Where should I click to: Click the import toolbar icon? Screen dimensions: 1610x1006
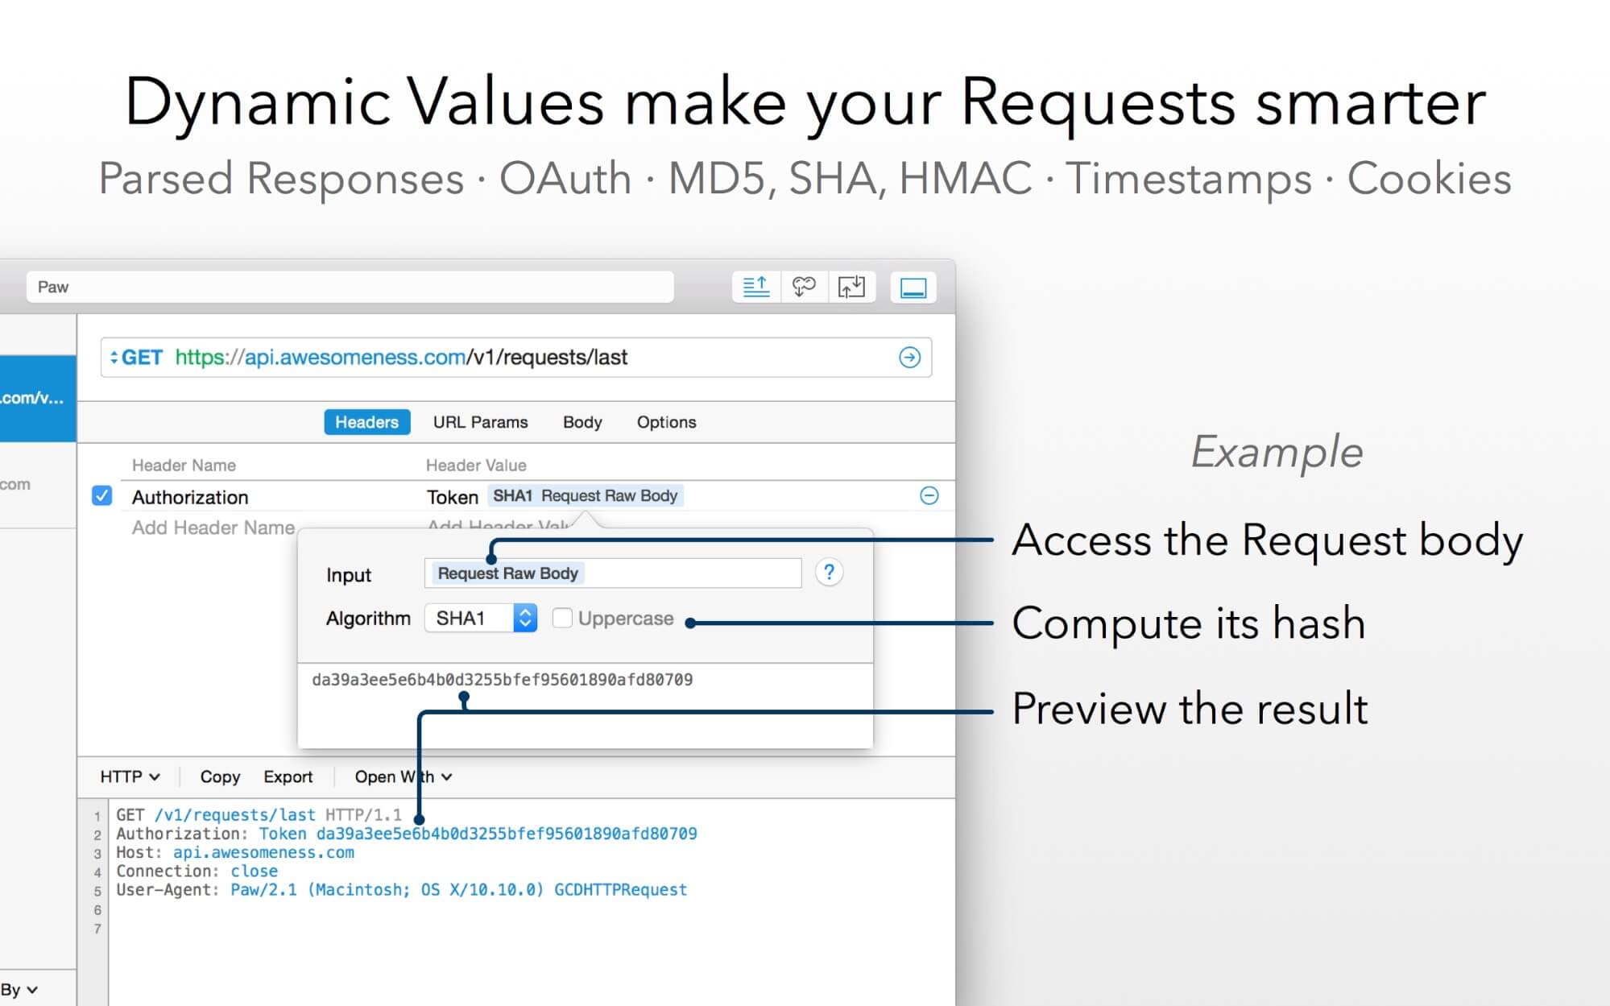pyautogui.click(x=851, y=287)
